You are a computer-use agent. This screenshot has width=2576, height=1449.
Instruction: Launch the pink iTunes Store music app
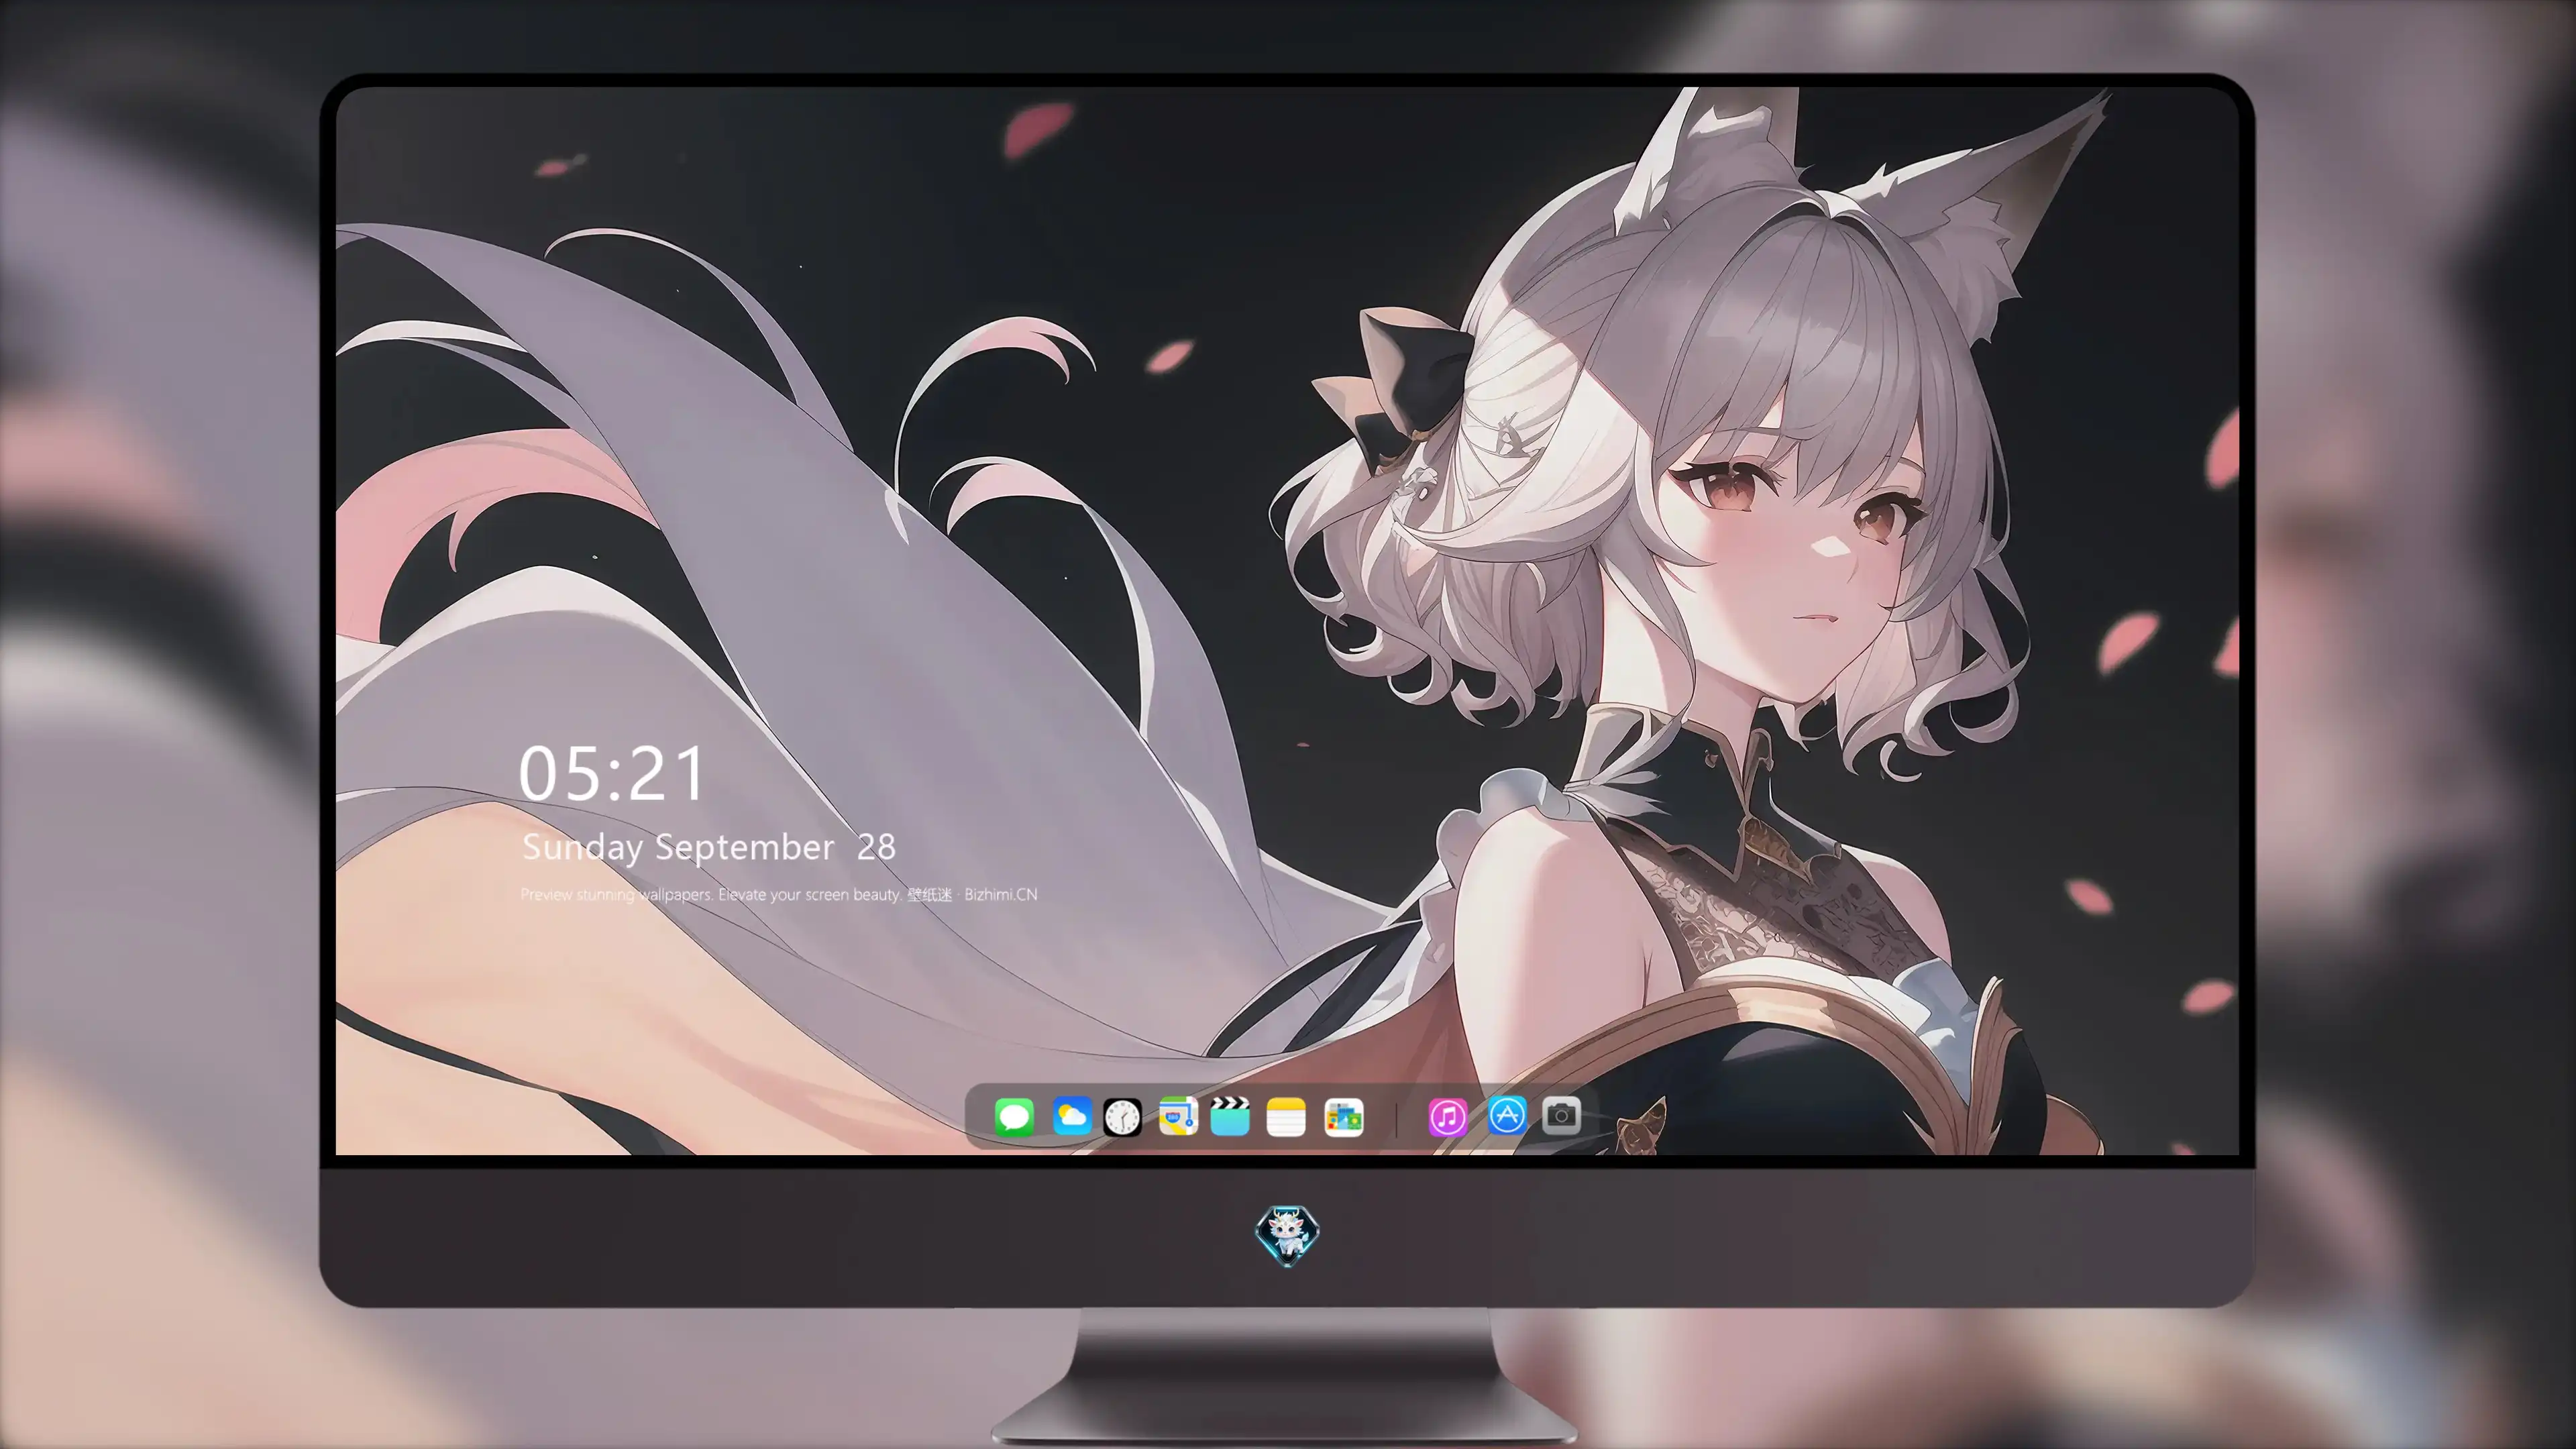click(1448, 1116)
